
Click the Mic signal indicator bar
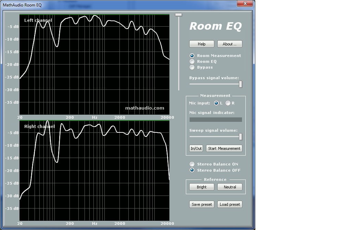[x=216, y=120]
